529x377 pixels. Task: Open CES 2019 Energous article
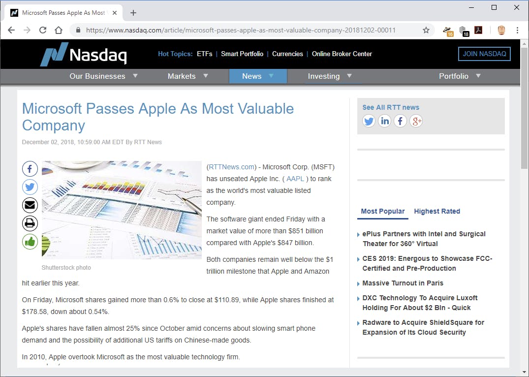427,263
